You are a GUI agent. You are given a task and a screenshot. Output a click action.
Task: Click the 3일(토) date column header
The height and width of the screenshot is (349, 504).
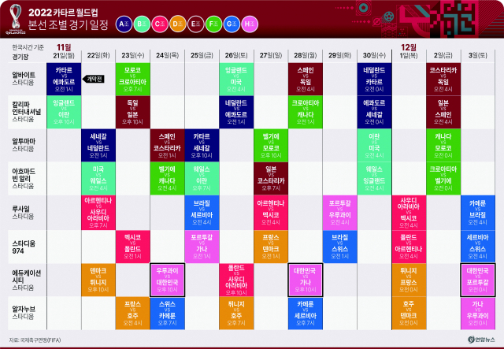point(477,55)
